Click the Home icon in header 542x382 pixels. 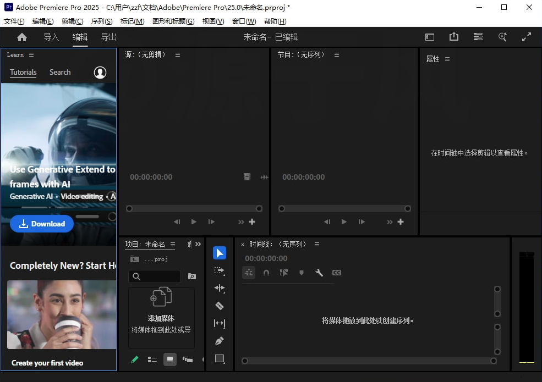(x=22, y=37)
